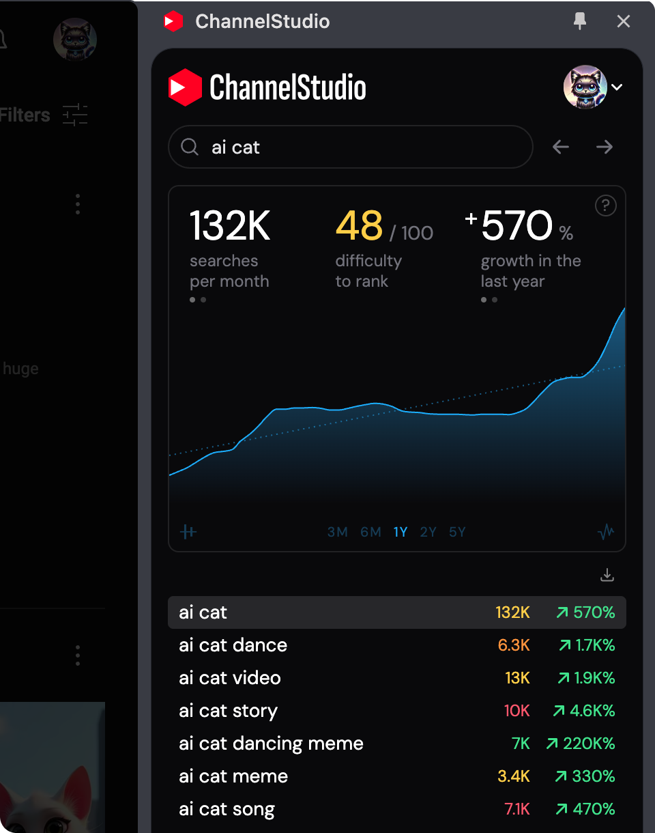Toggle the chart compare icon at bottom-left

click(x=188, y=532)
